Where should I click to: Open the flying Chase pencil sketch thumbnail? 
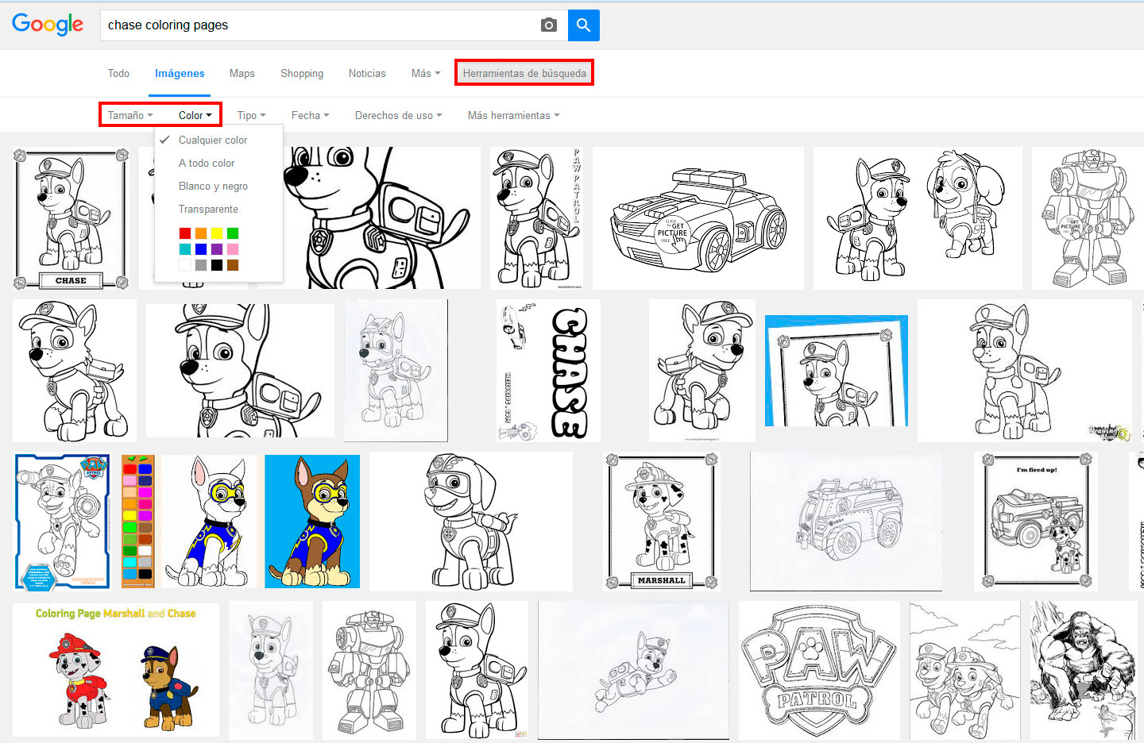point(633,670)
